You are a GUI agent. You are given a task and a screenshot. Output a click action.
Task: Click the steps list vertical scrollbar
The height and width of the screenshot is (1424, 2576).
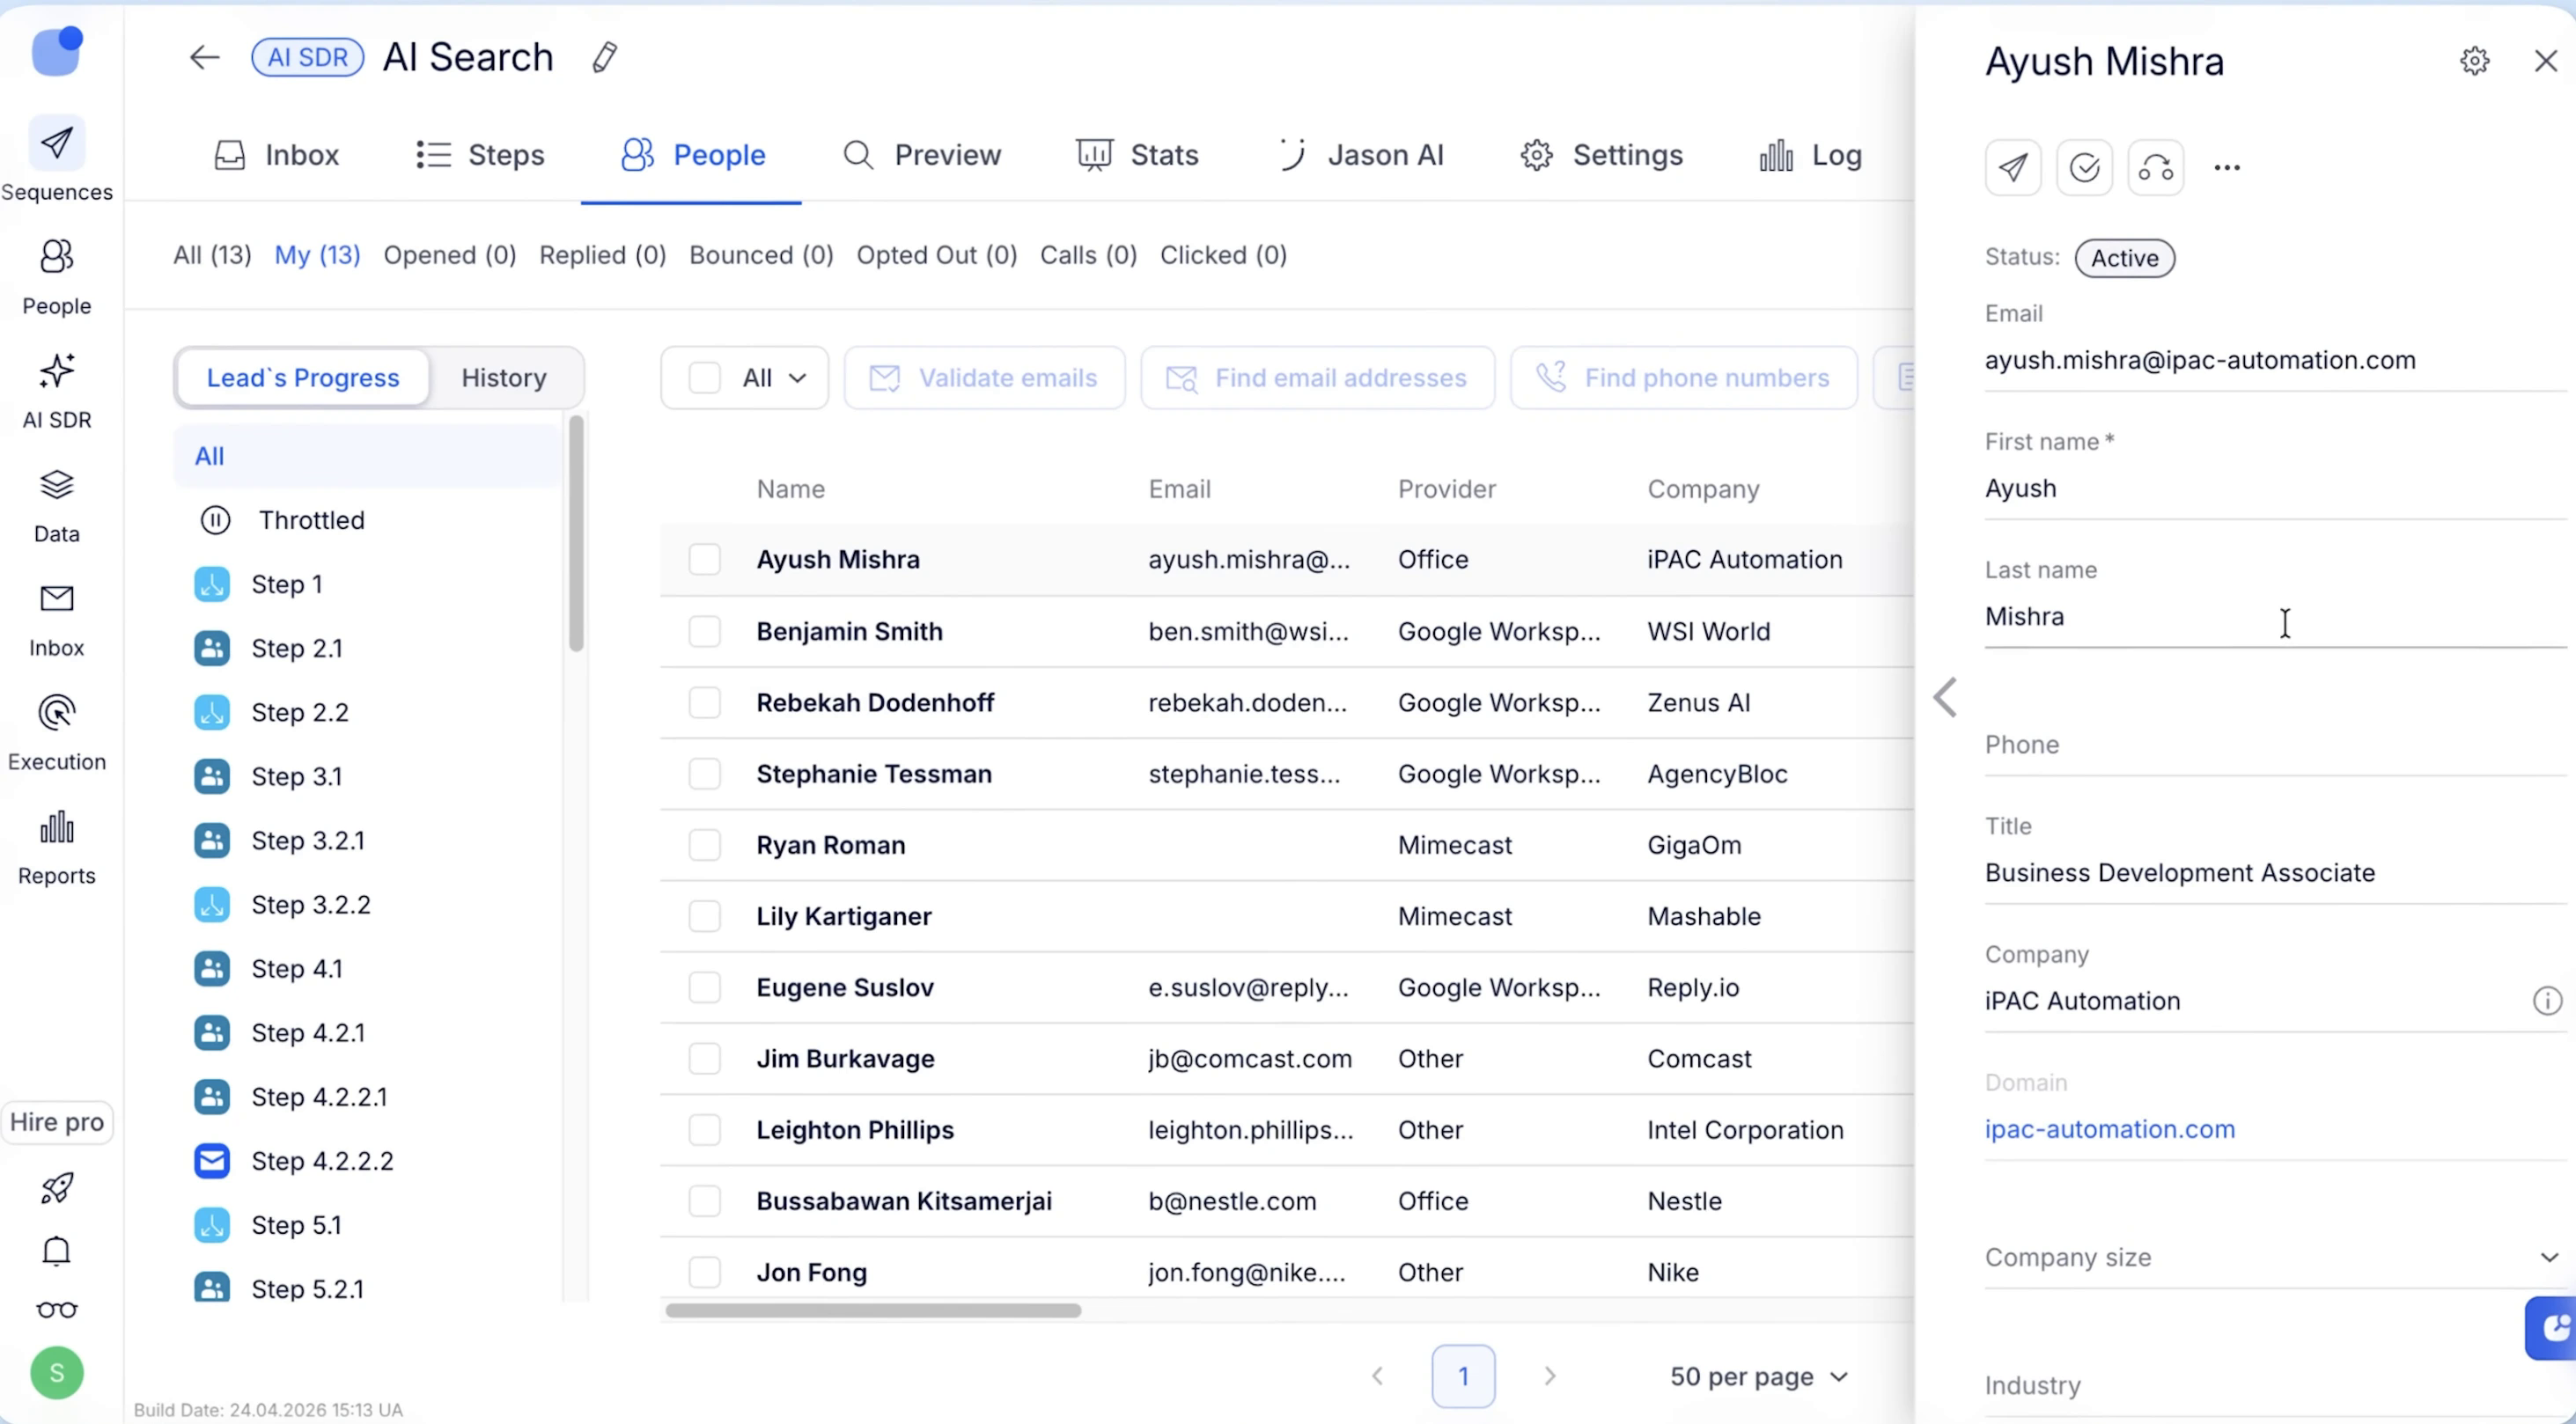click(576, 533)
